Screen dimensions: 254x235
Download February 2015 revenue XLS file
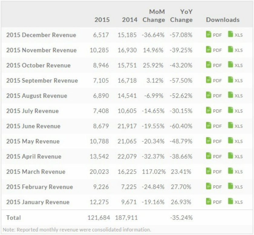coord(235,187)
